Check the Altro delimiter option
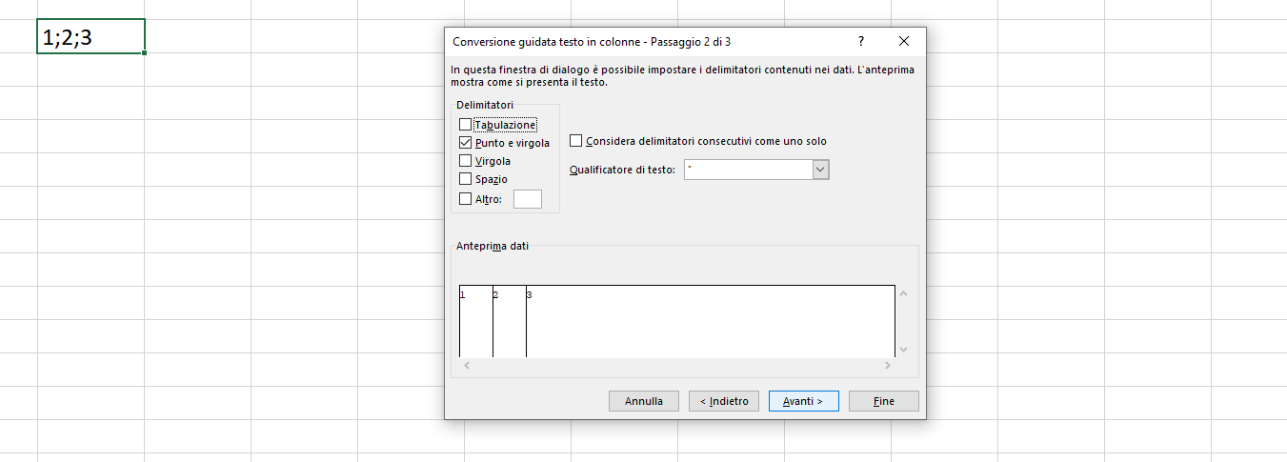 [465, 199]
